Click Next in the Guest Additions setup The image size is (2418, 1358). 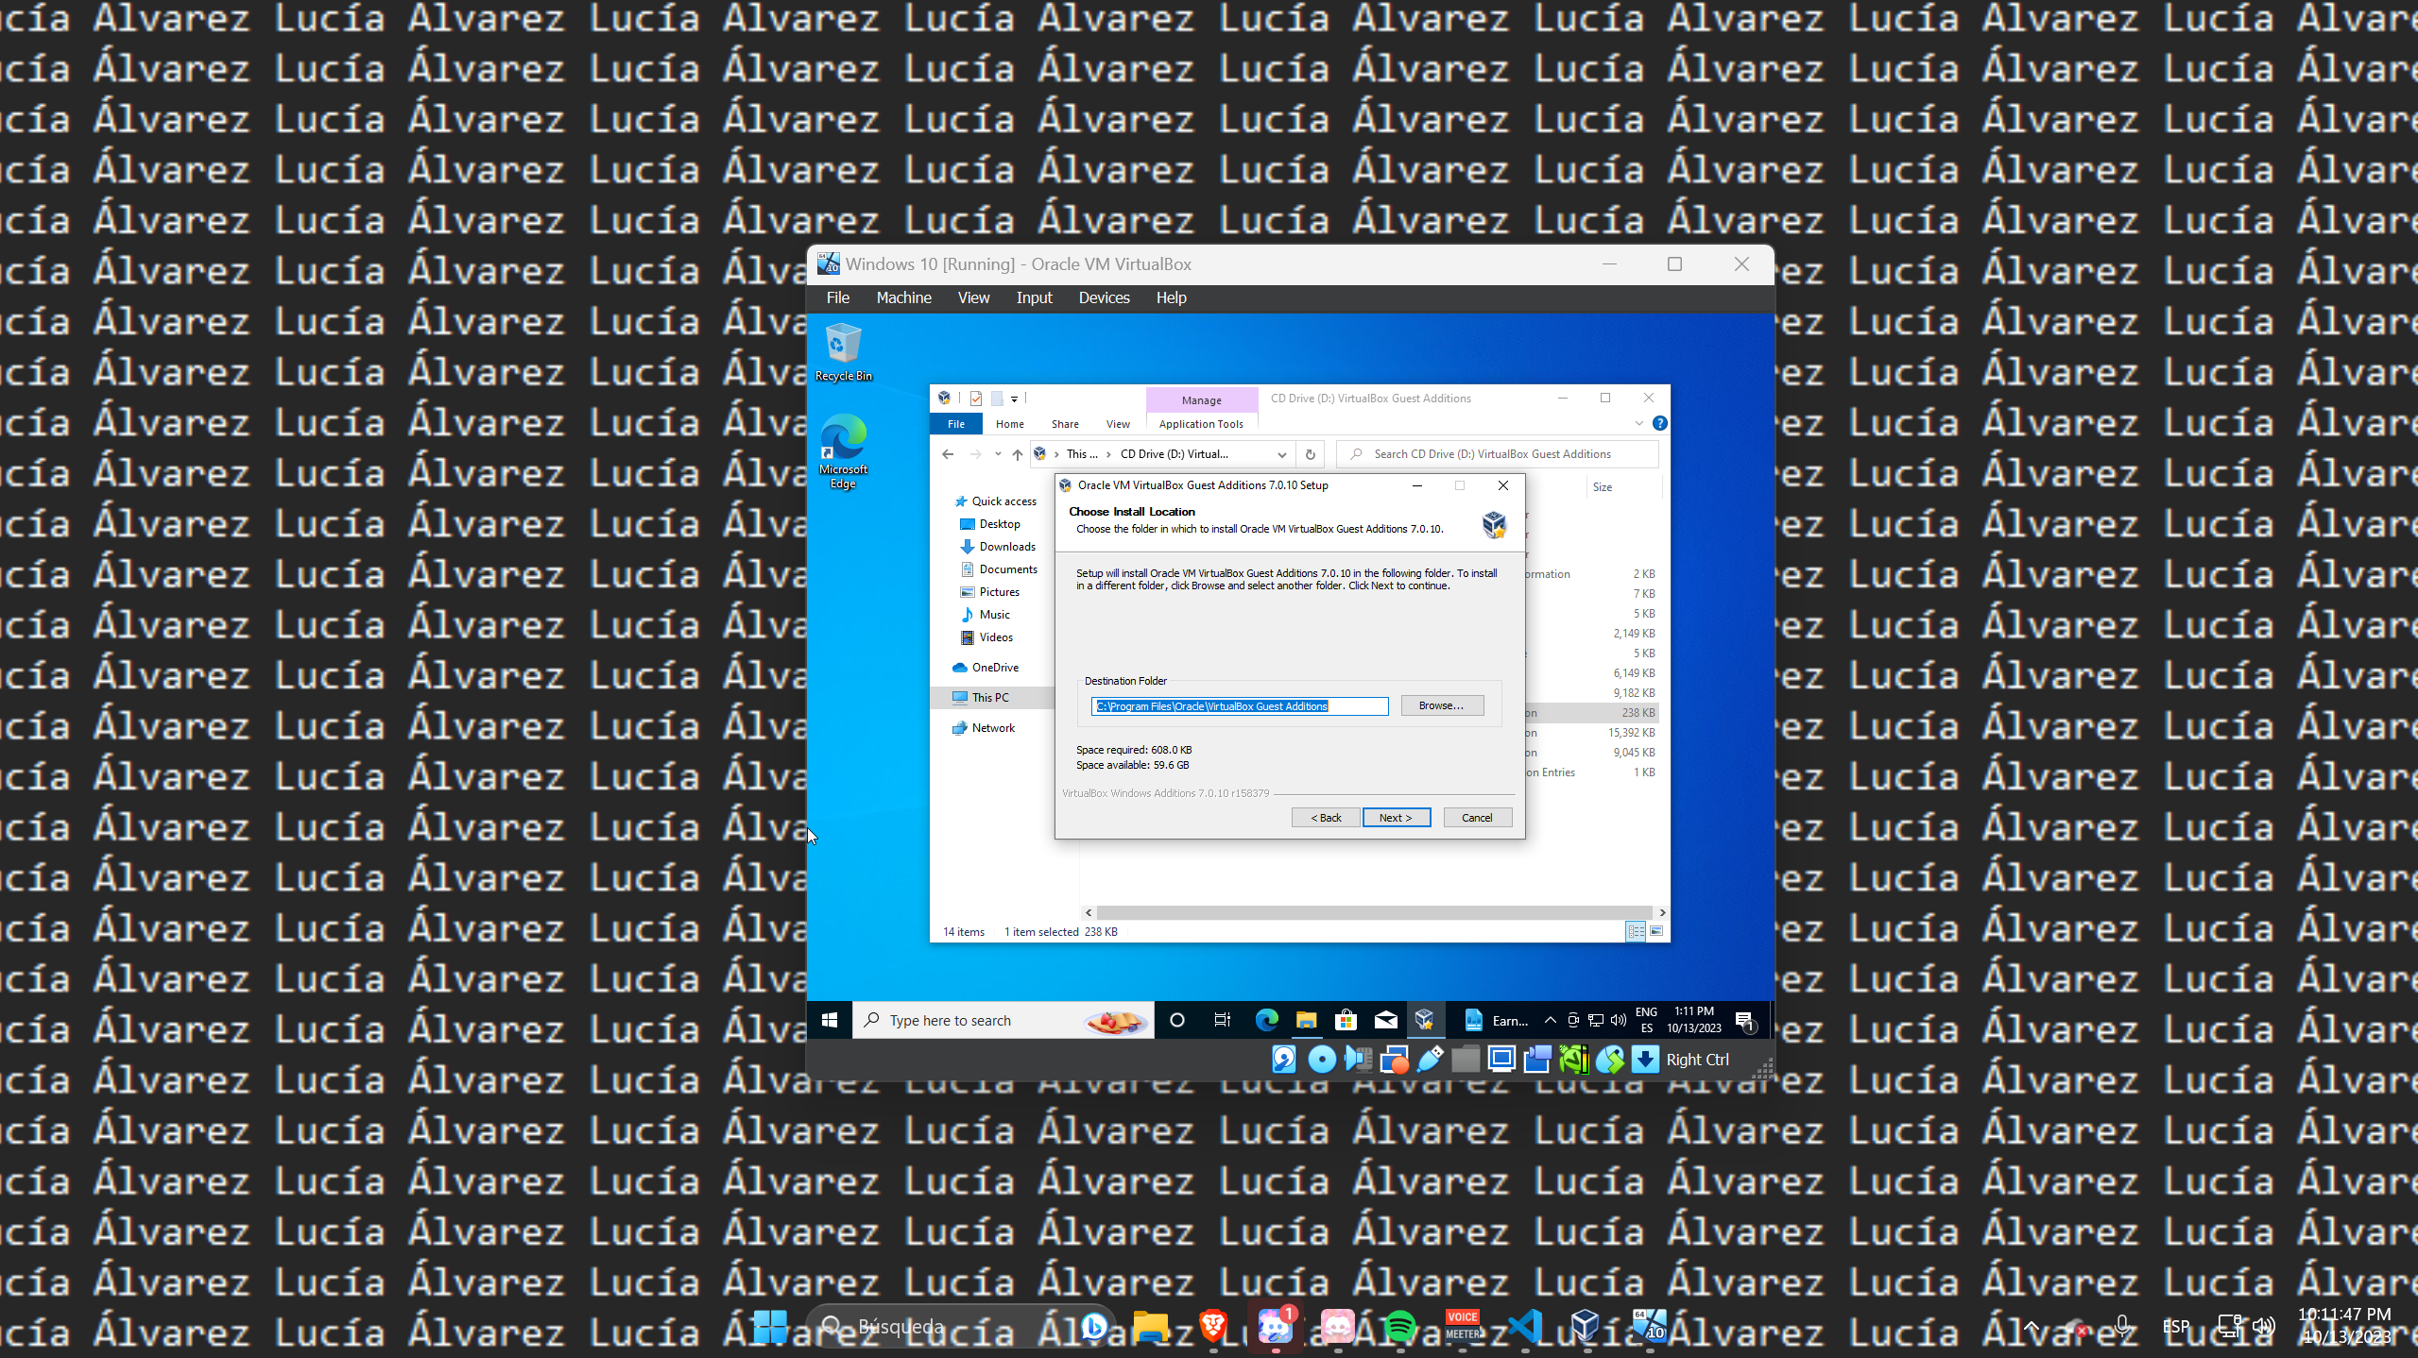pyautogui.click(x=1397, y=817)
